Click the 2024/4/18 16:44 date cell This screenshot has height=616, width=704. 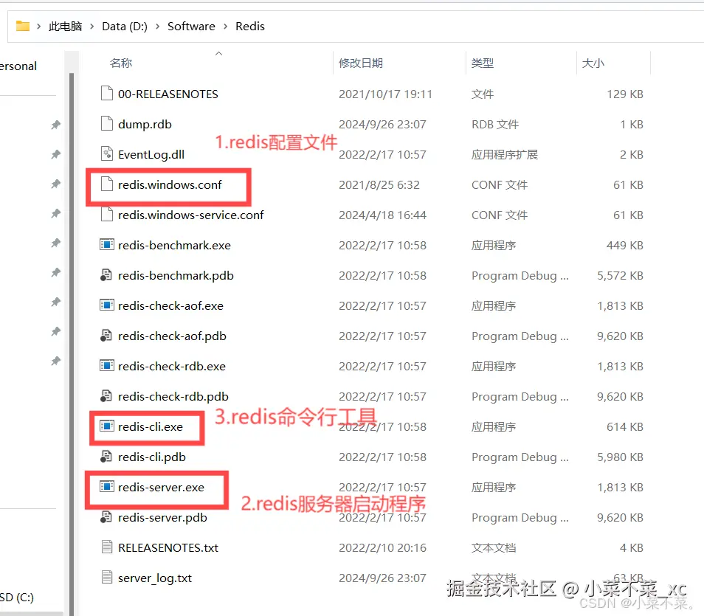tap(382, 215)
